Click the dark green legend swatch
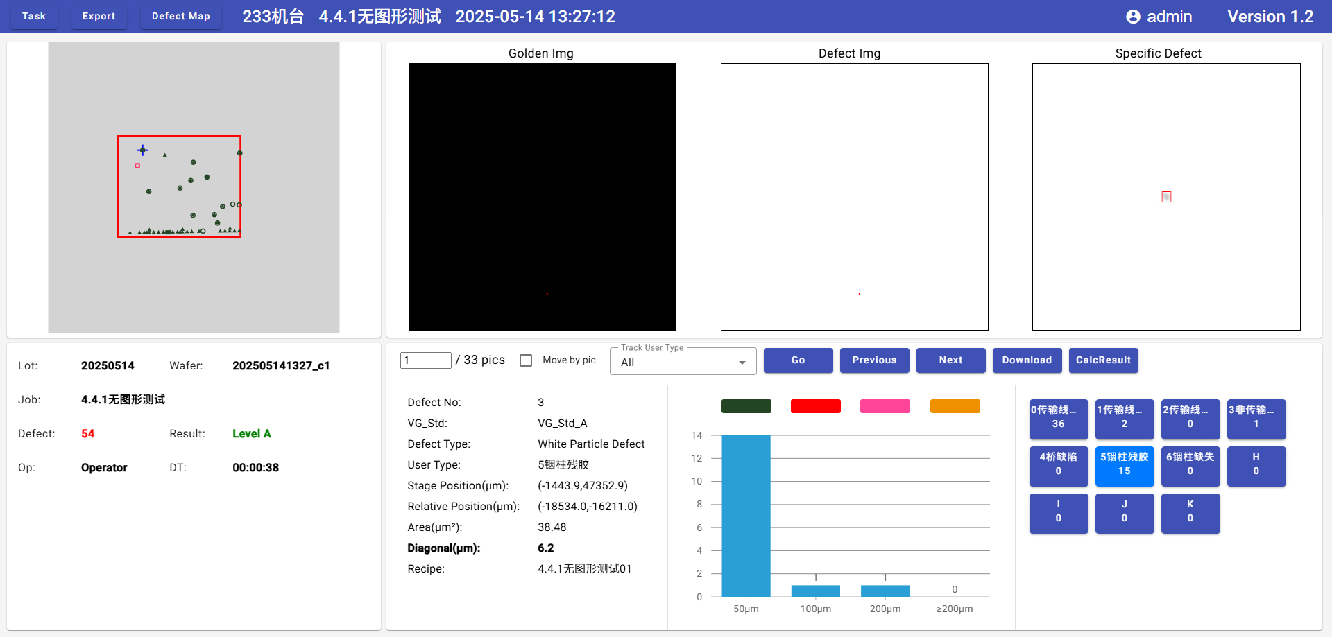 (x=746, y=406)
